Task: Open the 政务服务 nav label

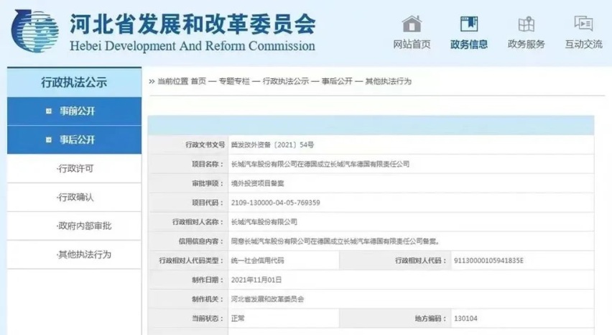Action: point(526,45)
